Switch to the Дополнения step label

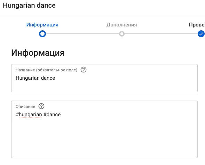[122, 25]
